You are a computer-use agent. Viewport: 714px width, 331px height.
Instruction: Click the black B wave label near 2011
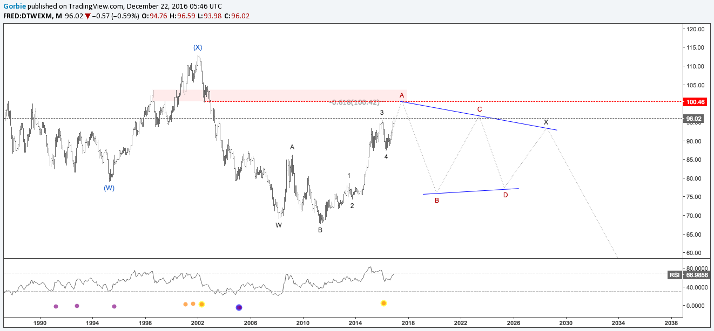pyautogui.click(x=320, y=230)
